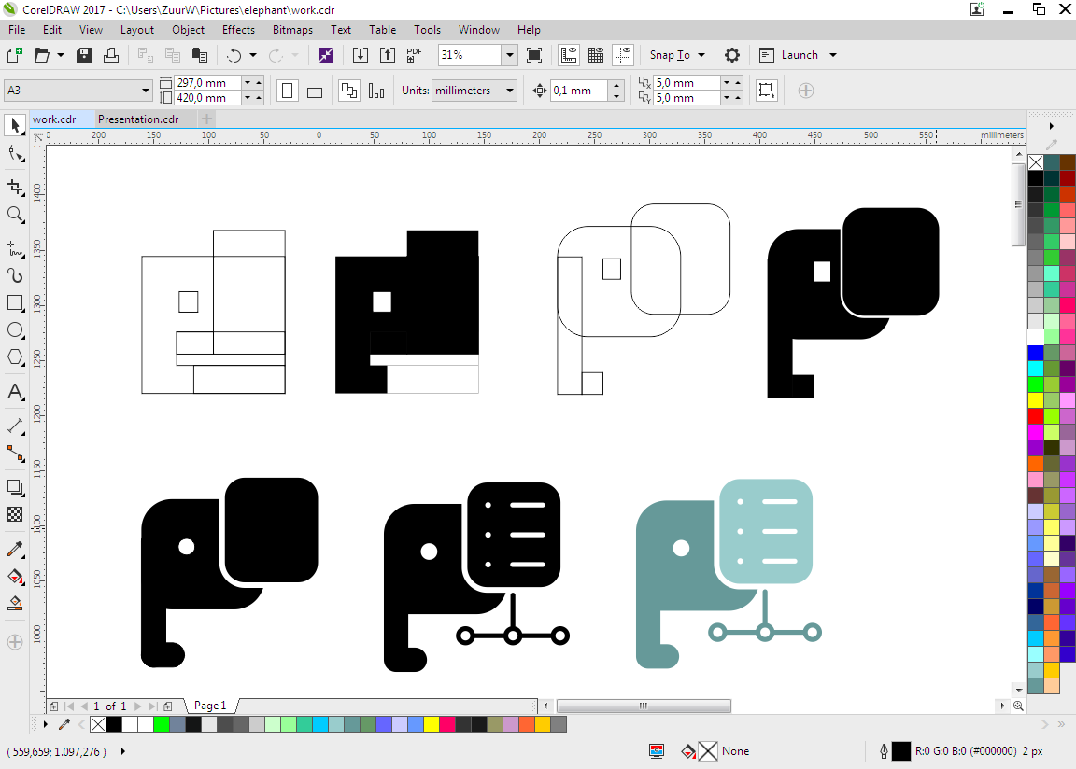Pick bright green swatch in bottom palette

(x=162, y=724)
